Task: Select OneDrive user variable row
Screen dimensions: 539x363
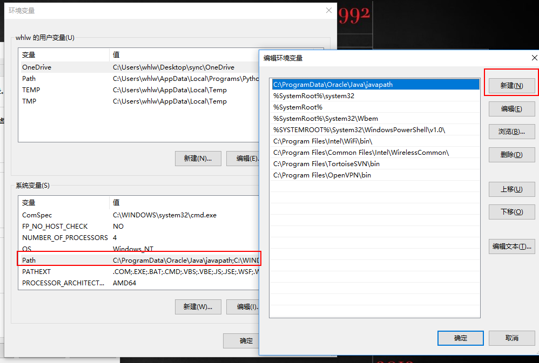Action: coord(139,67)
